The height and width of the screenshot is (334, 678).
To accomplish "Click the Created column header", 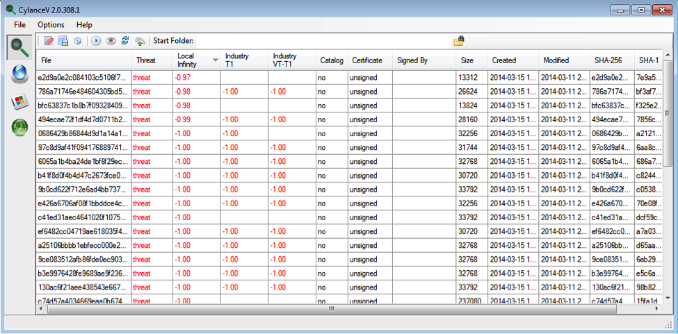I will (513, 60).
